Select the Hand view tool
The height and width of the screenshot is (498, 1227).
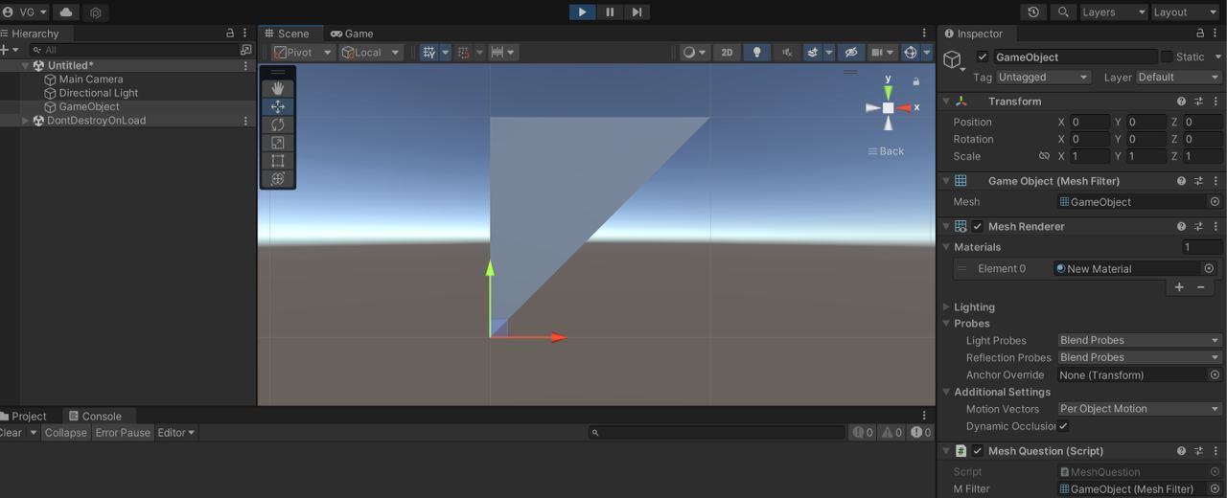click(x=278, y=88)
